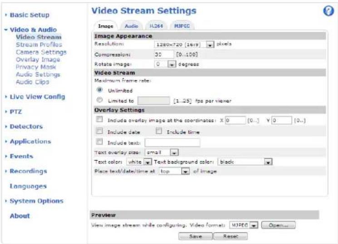Viewport: 338px width, 244px height.
Task: Open the Text color dropdown
Action: pyautogui.click(x=139, y=162)
